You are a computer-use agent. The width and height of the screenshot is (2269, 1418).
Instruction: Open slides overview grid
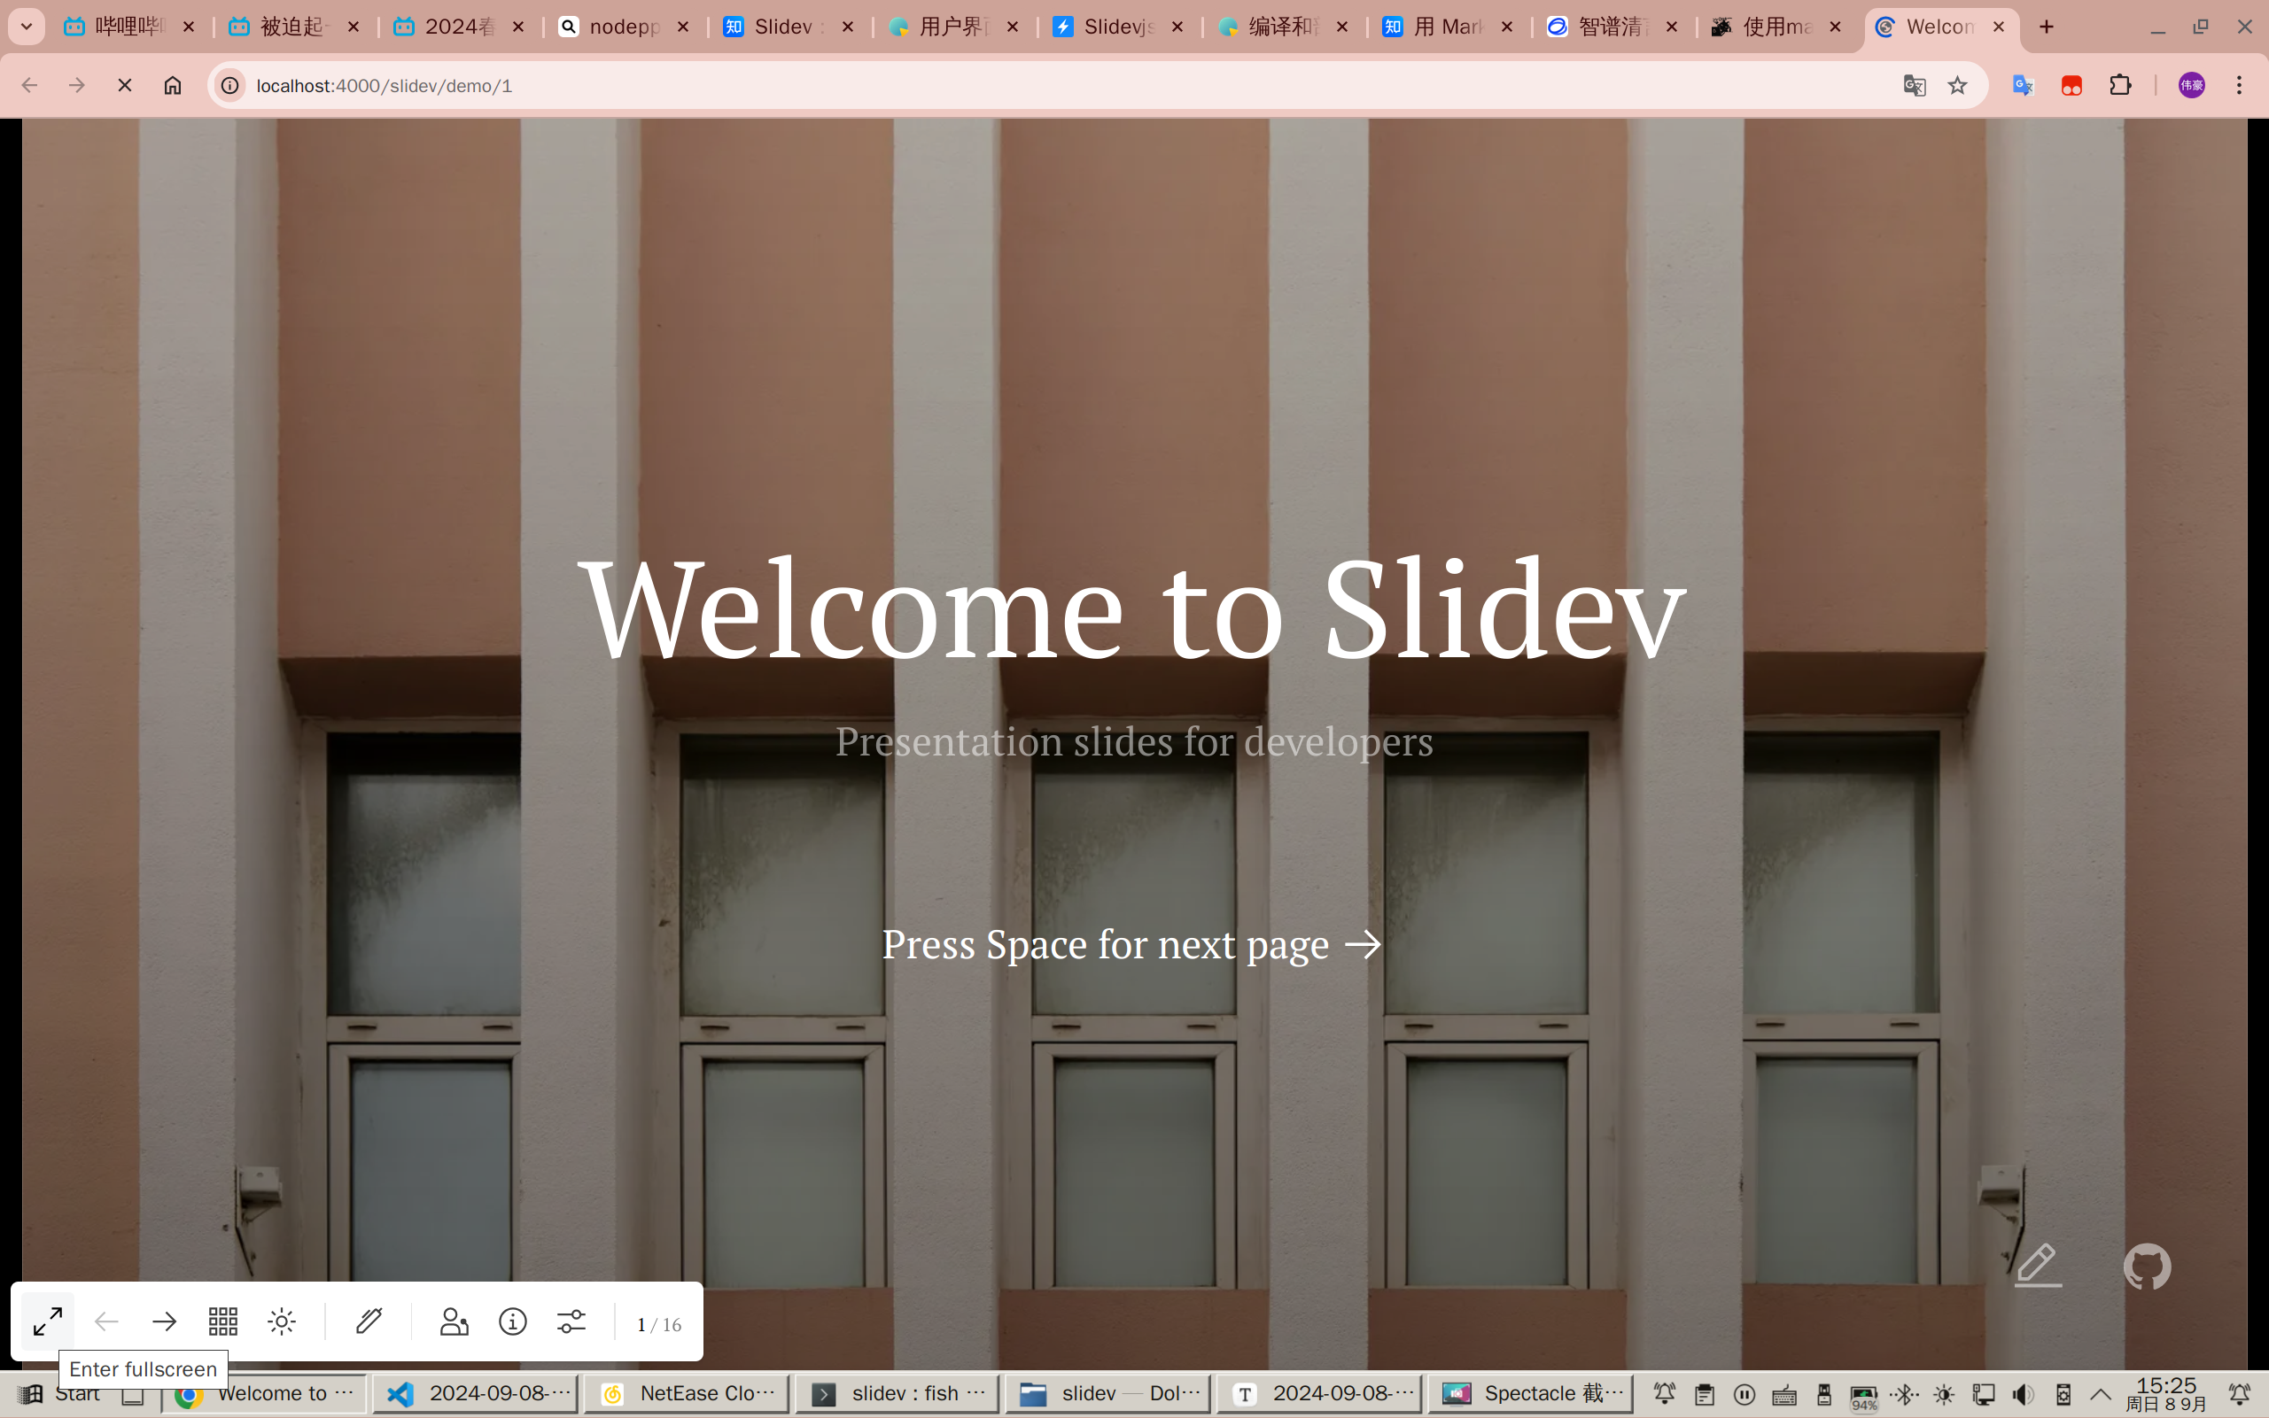(x=223, y=1321)
